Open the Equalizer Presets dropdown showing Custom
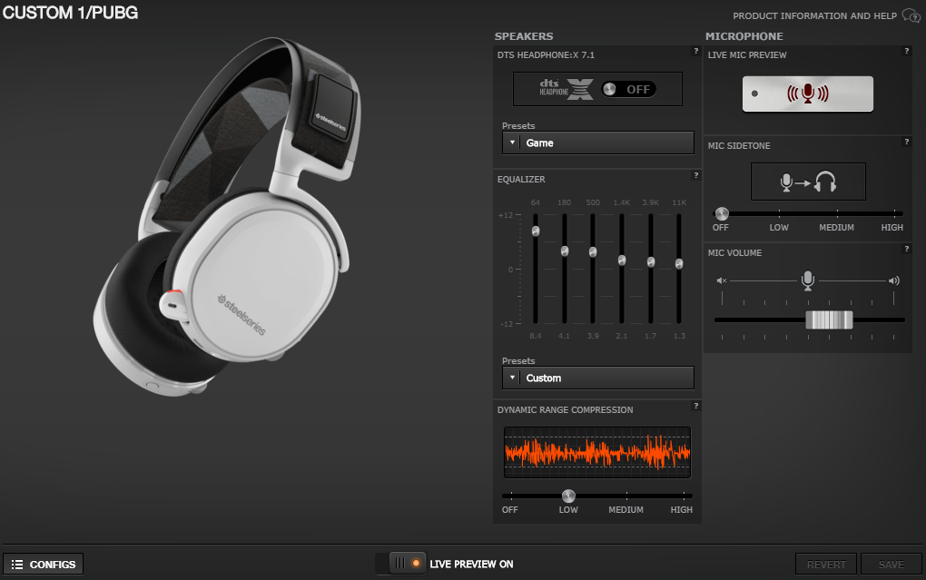Image resolution: width=926 pixels, height=580 pixels. pos(597,378)
